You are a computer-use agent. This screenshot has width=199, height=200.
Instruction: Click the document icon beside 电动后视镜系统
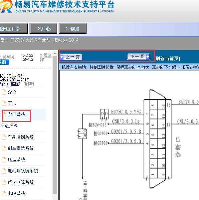(x=4, y=171)
